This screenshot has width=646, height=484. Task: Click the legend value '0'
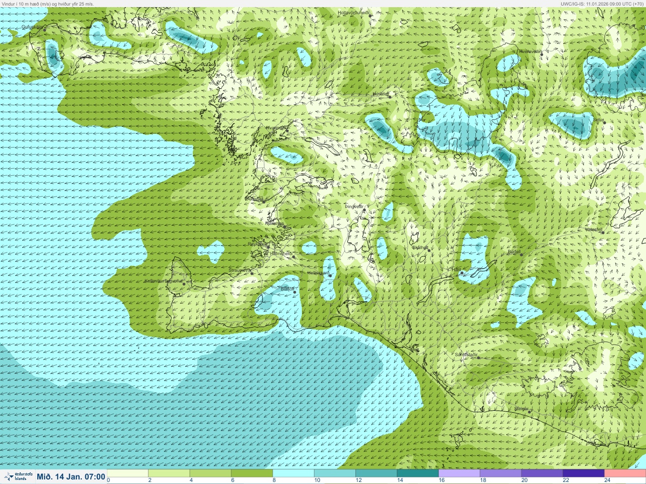point(109,480)
